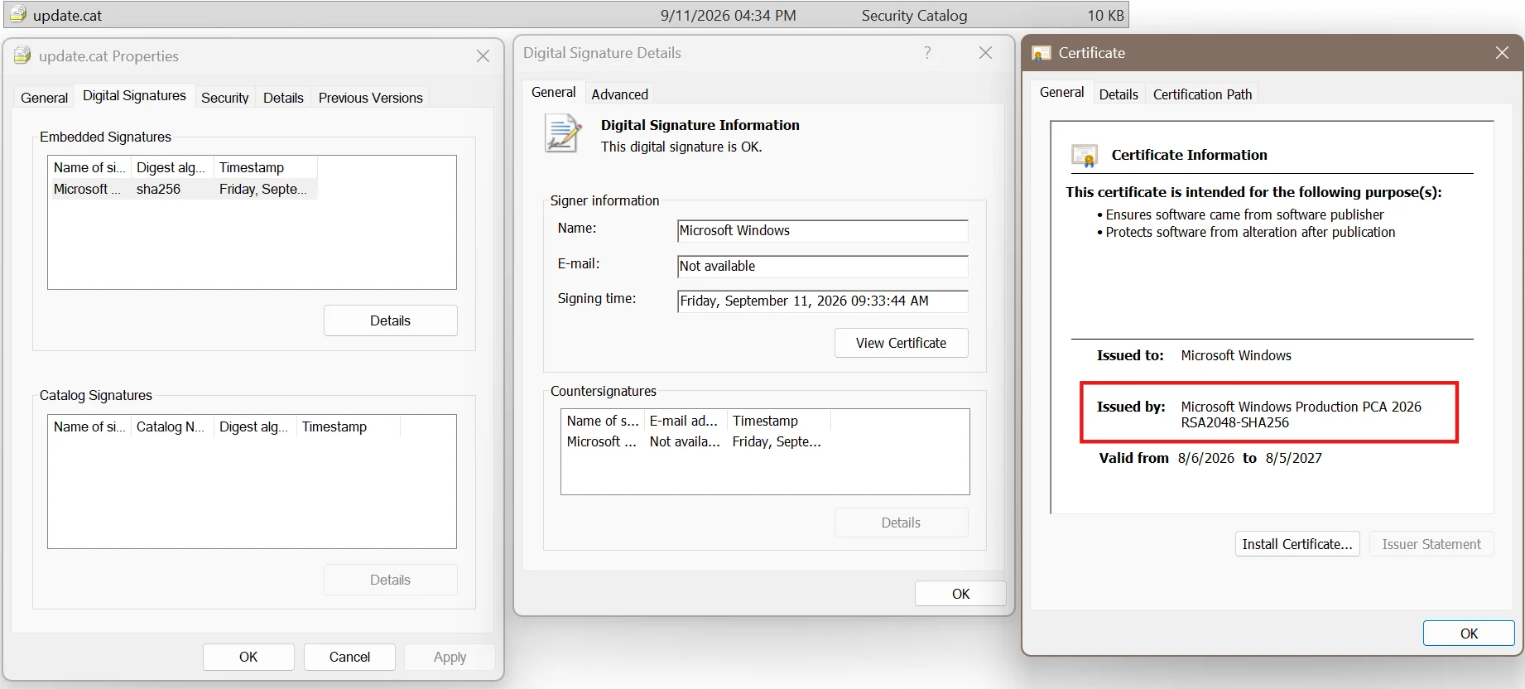Click the signer Name field Microsoft Windows

click(x=822, y=231)
